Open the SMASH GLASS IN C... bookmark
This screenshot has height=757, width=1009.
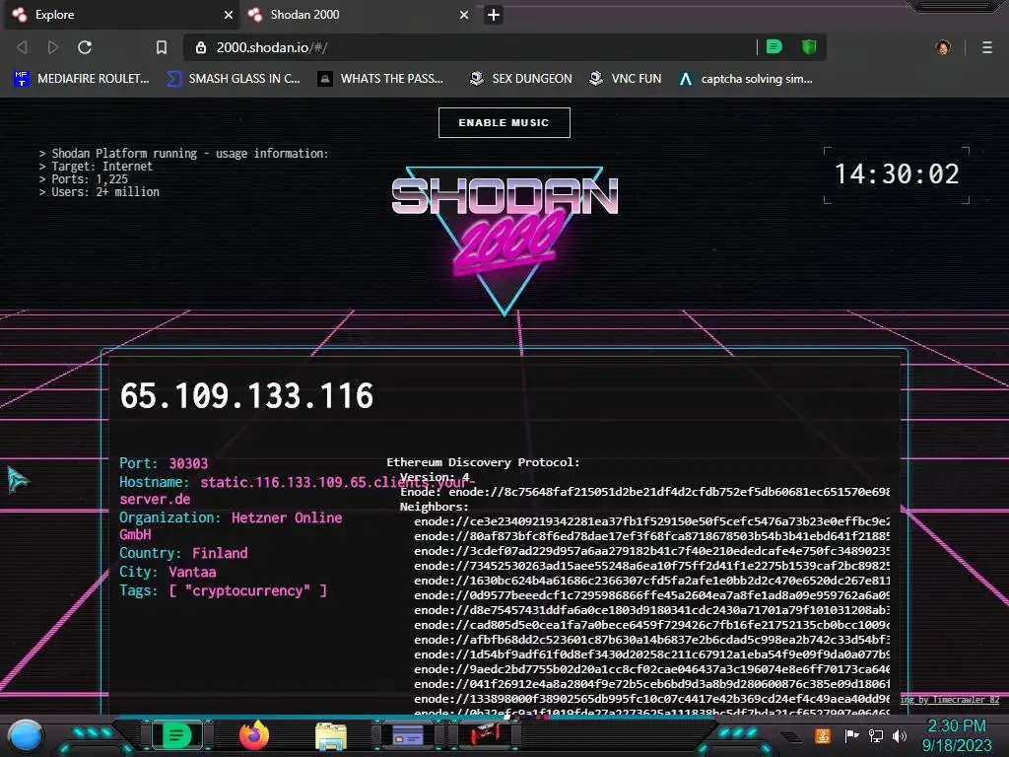234,79
